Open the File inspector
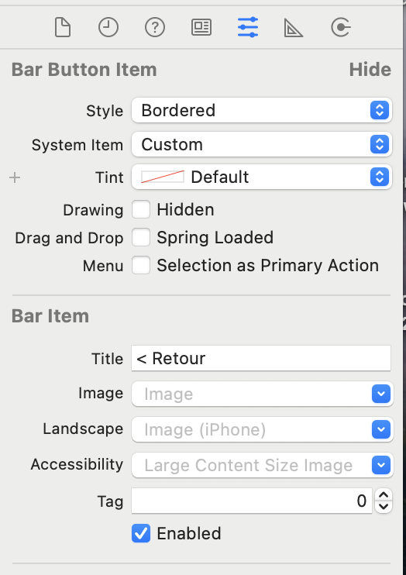This screenshot has height=575, width=406. point(63,27)
